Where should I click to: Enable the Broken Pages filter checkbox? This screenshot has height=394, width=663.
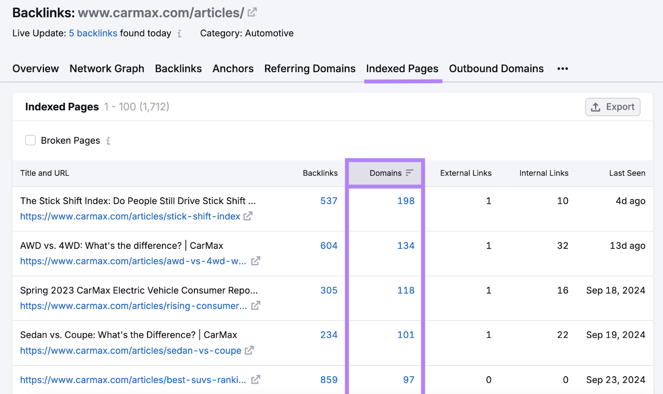pos(31,140)
